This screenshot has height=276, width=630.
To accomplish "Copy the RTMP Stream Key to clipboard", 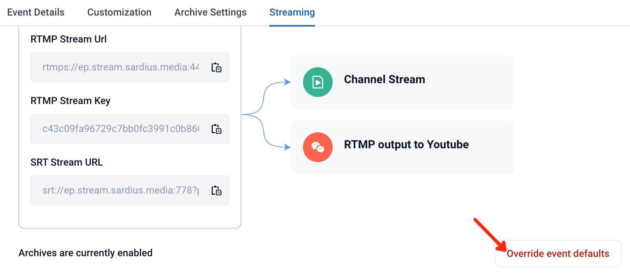I will [216, 129].
